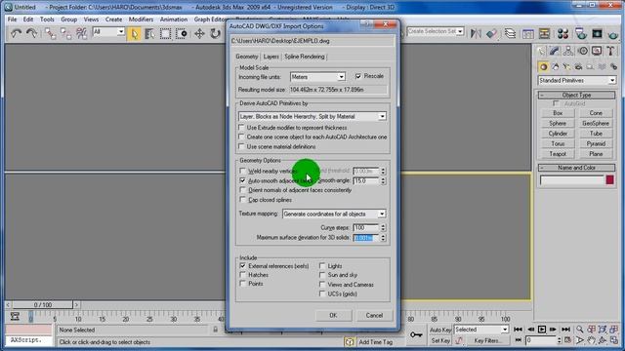Click the Add Time Tag icon
Screen dimensions: 625x351
[350, 342]
